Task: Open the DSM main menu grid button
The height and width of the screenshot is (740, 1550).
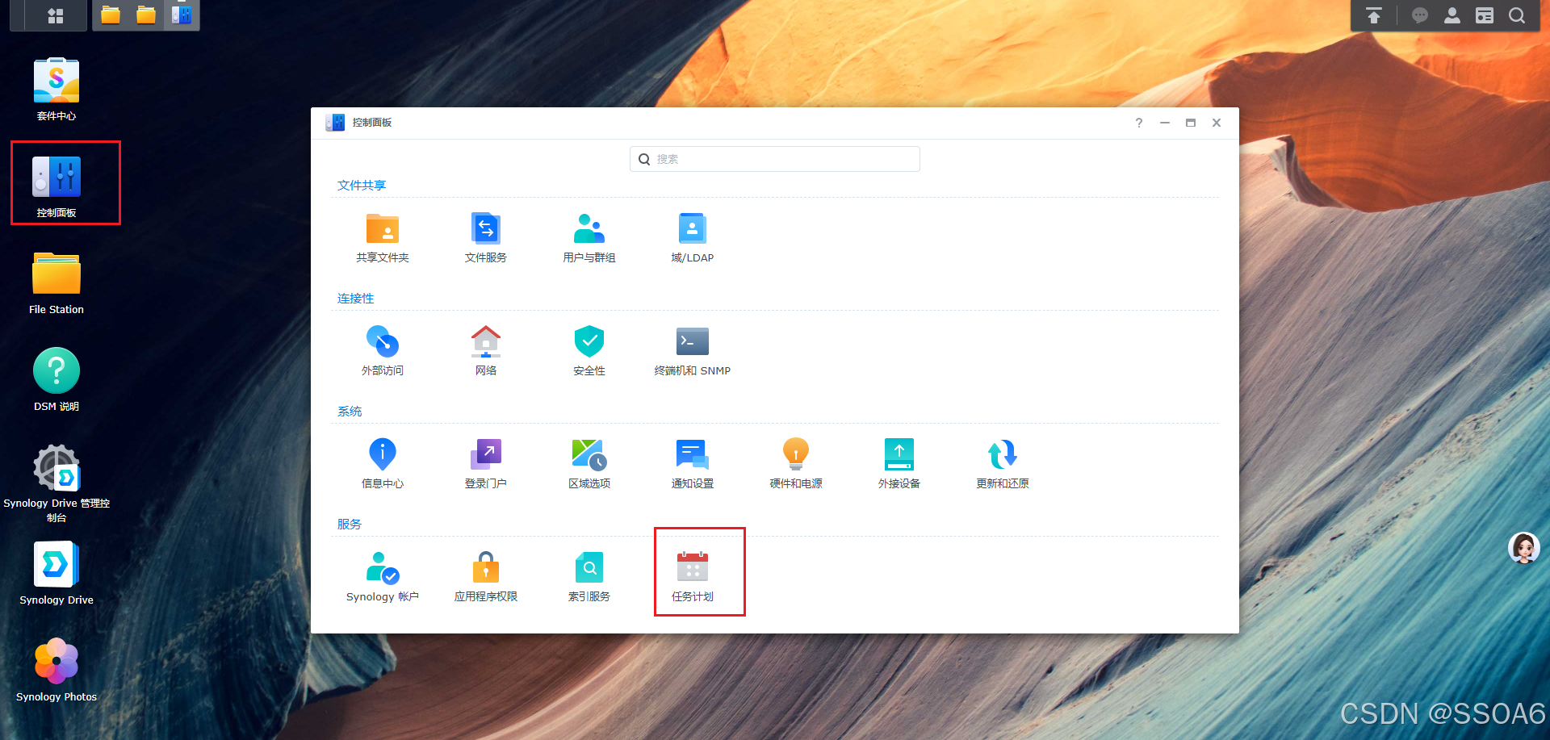Action: coord(56,15)
